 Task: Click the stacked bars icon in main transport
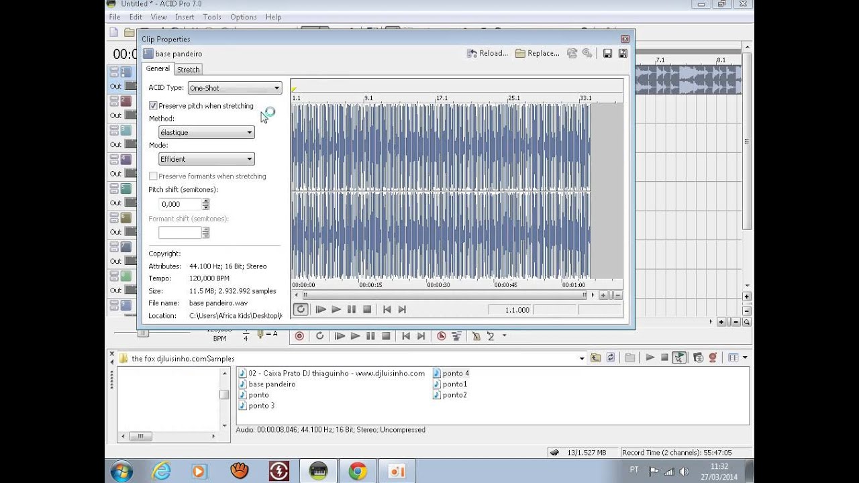click(456, 336)
